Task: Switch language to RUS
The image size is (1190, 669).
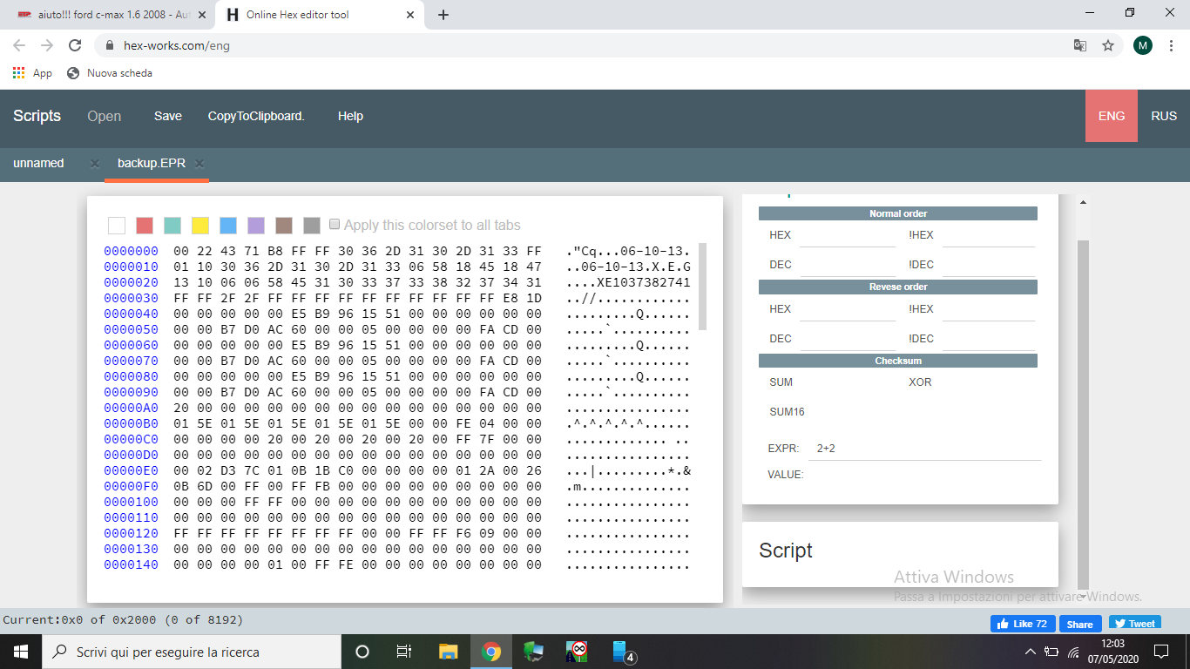Action: 1164,116
